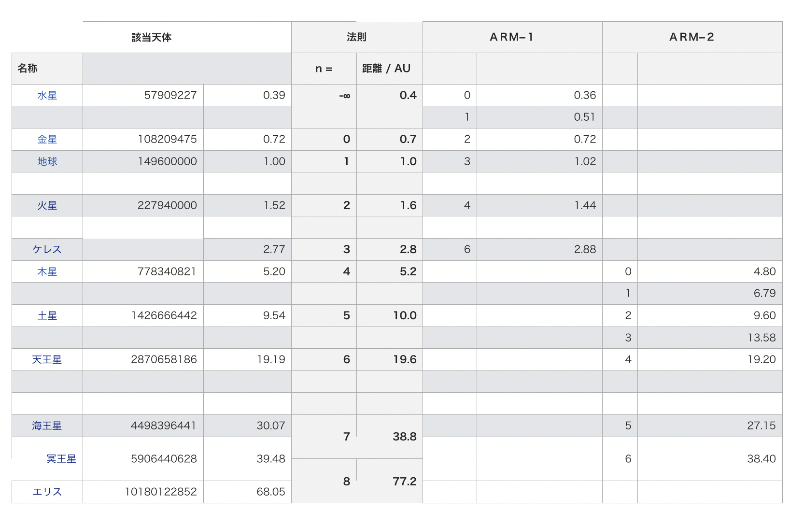Click the cell containing 10180122852
The height and width of the screenshot is (512, 790).
click(x=161, y=492)
